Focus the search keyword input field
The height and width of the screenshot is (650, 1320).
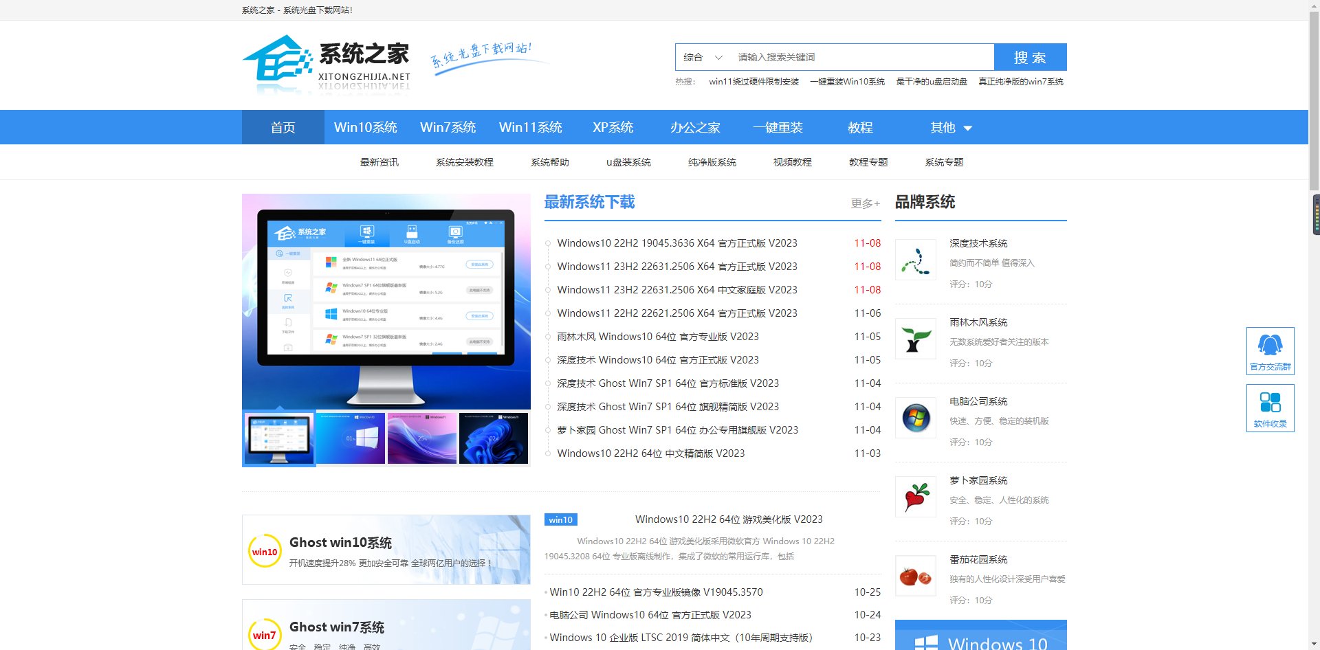pos(862,57)
